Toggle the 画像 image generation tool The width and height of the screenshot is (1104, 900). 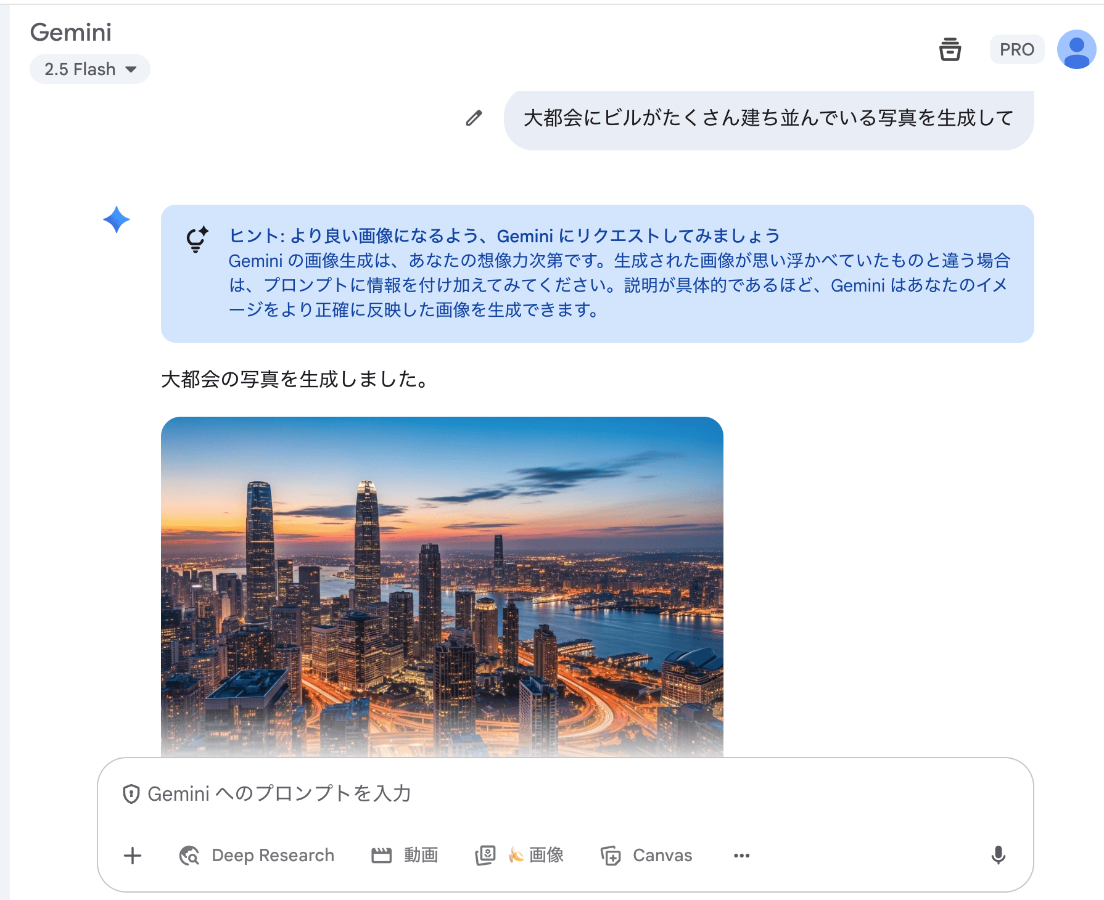(x=520, y=856)
